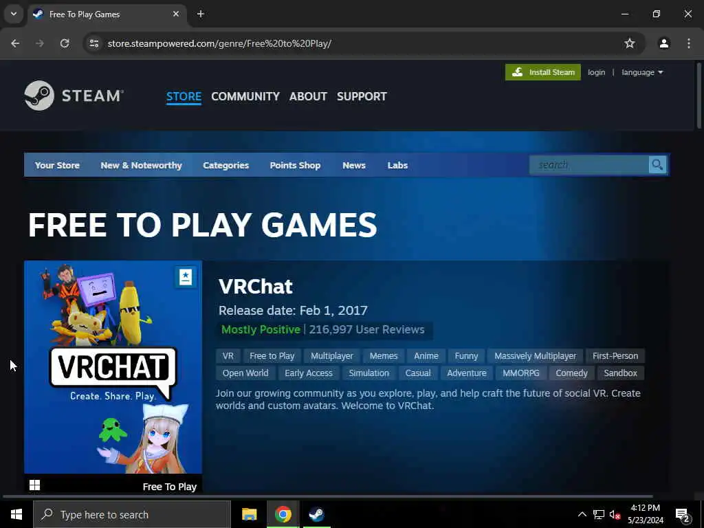This screenshot has width=704, height=528.
Task: Click the wishlist star icon on the VRChat capsule
Action: [x=186, y=277]
